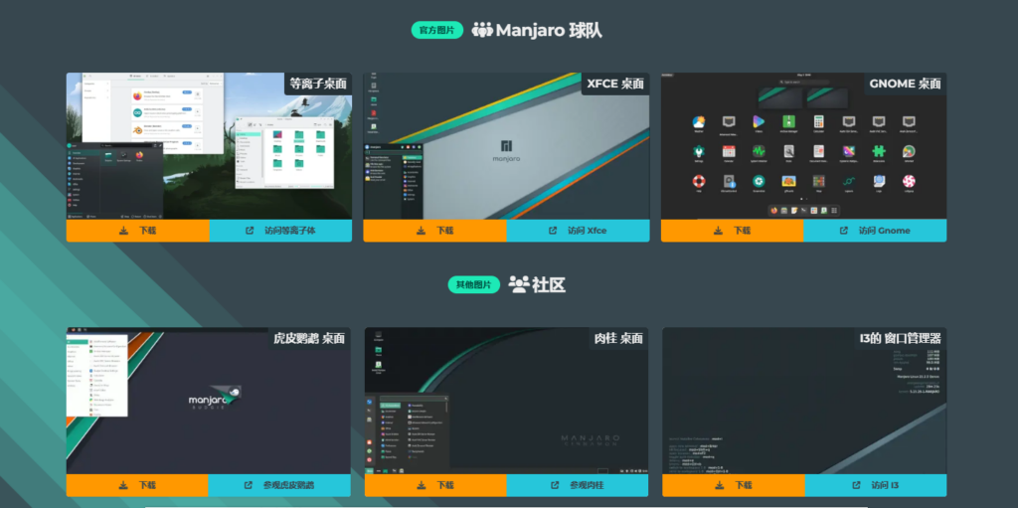Select the 官方图片 green badge
1018x508 pixels.
point(436,30)
